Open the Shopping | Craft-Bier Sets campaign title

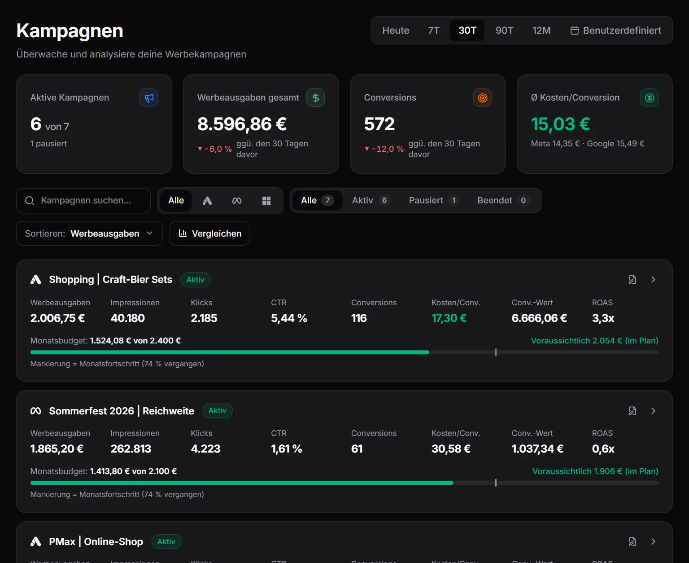[111, 280]
